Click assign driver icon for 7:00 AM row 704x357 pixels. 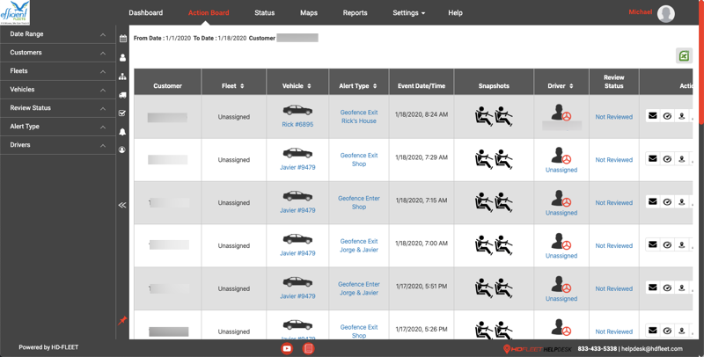pyautogui.click(x=681, y=244)
